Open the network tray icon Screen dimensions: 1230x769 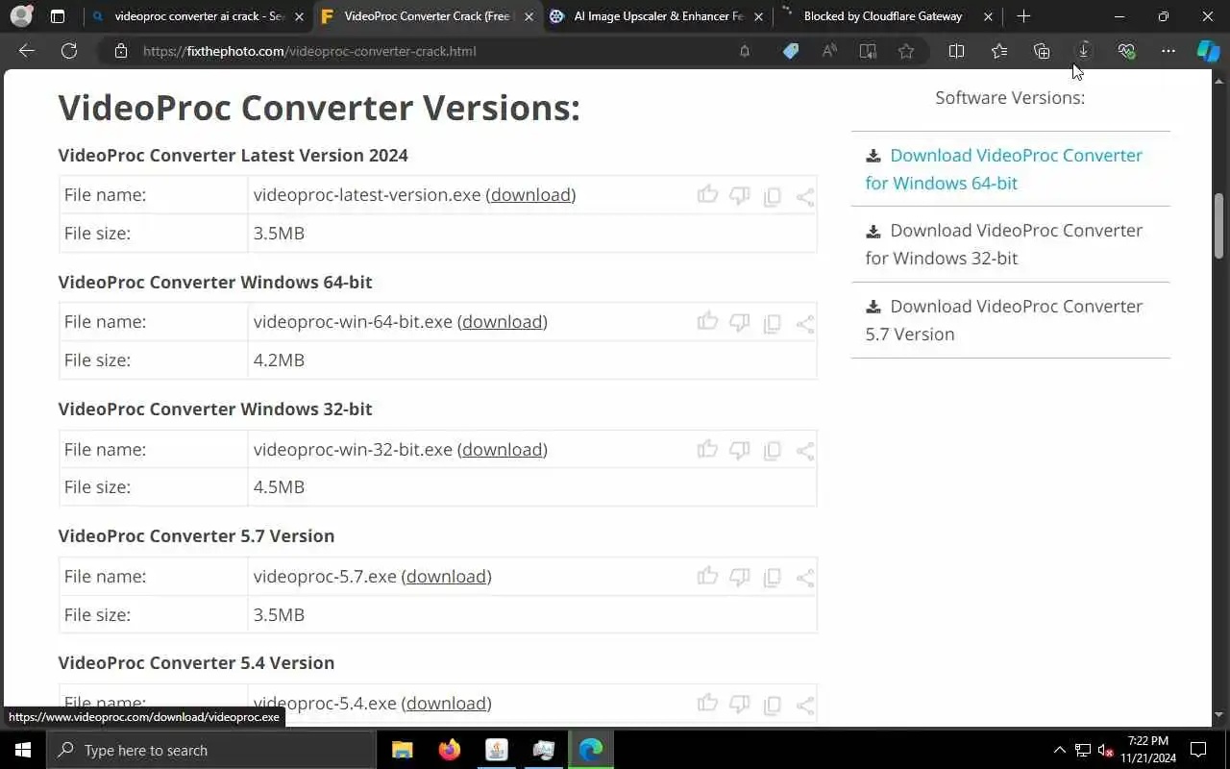(x=1083, y=750)
